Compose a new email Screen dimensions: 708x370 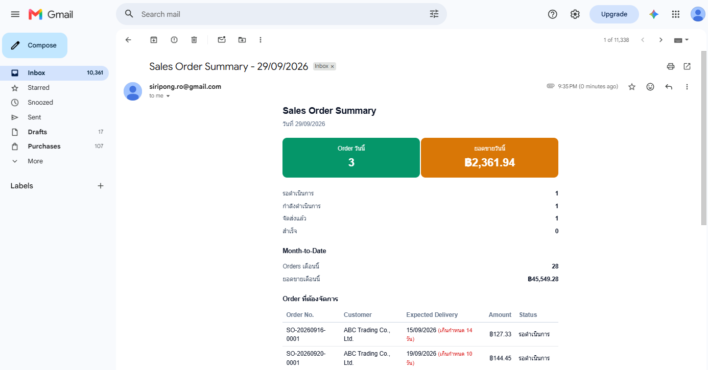click(x=35, y=45)
